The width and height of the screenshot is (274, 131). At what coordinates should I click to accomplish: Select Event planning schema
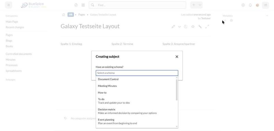click(137, 121)
